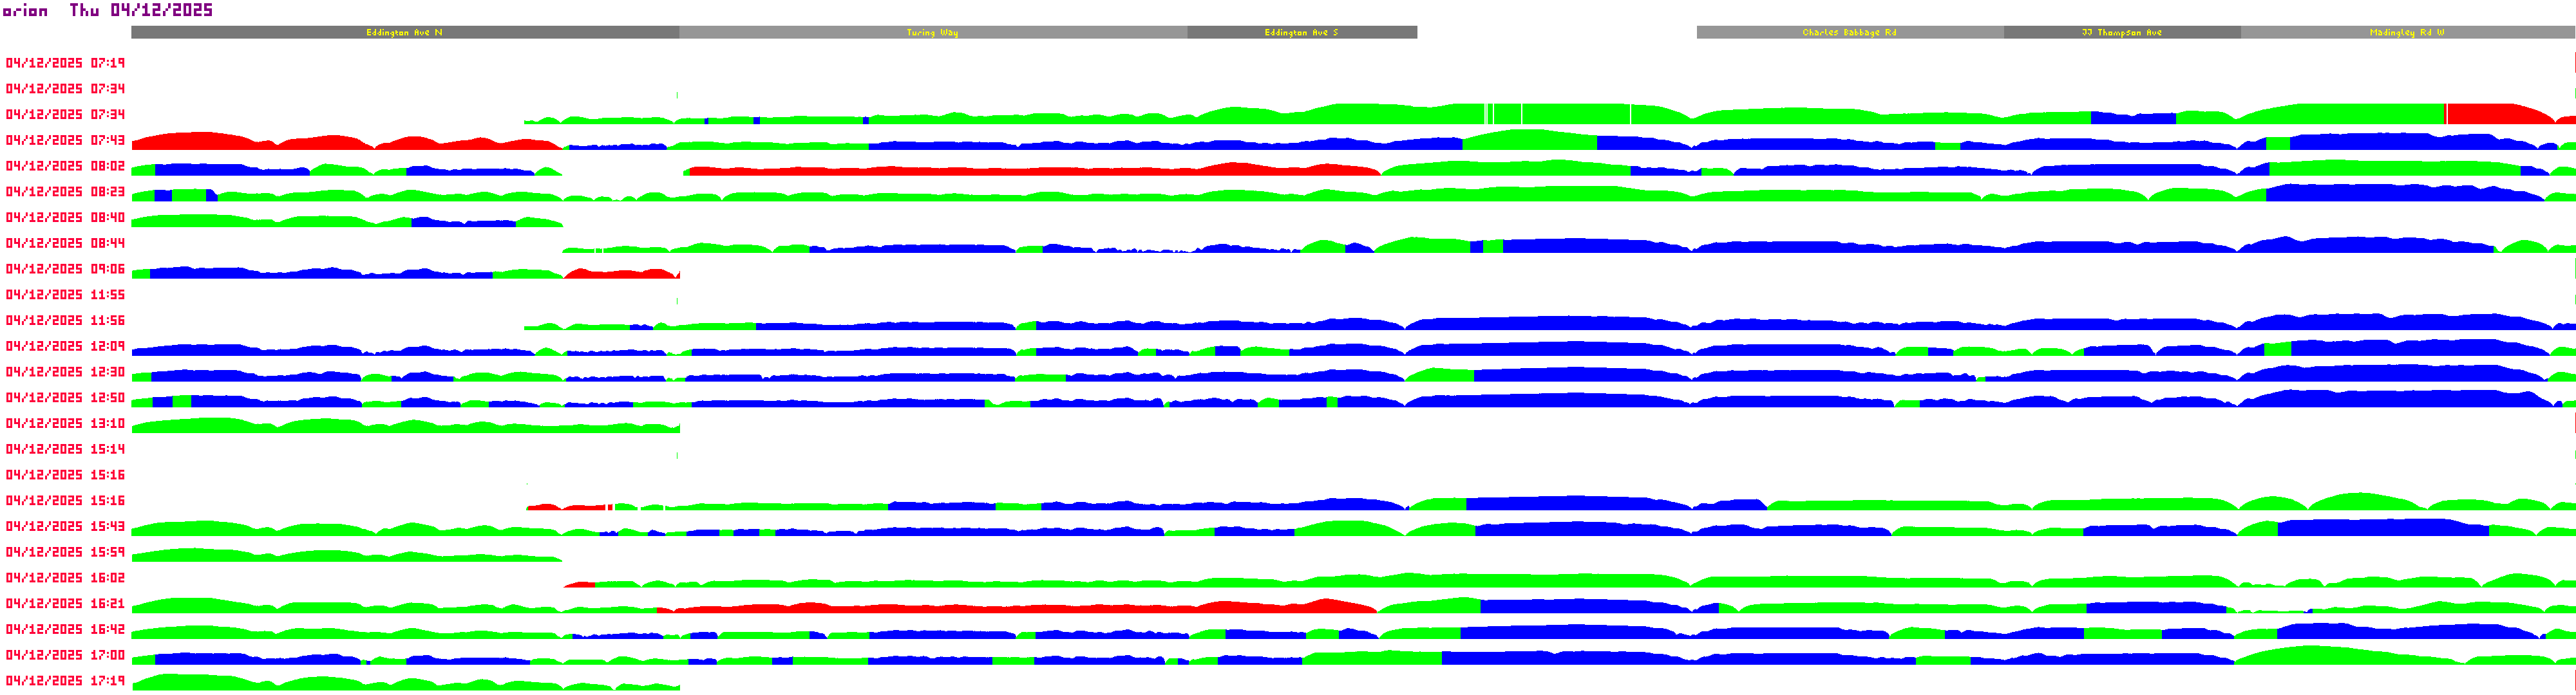The height and width of the screenshot is (695, 2576).
Task: Select the Turing Way header bar
Action: [x=932, y=33]
